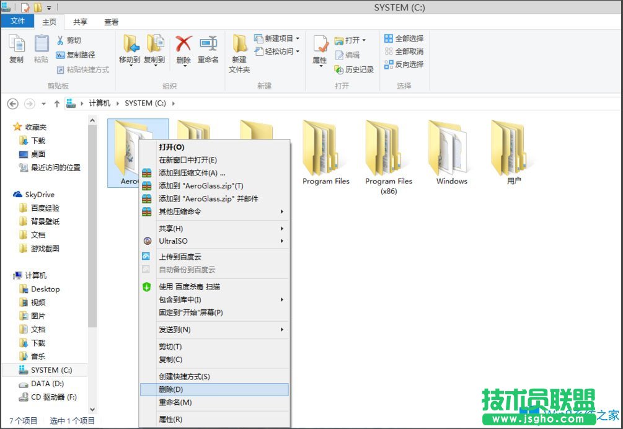Click the 剪切 (Cut) scissors icon
Screen dimensions: 623x429
(61, 40)
